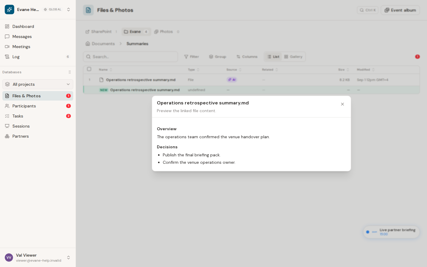Switch to the Evane folder tab
Image resolution: width=427 pixels, height=267 pixels.
(136, 32)
